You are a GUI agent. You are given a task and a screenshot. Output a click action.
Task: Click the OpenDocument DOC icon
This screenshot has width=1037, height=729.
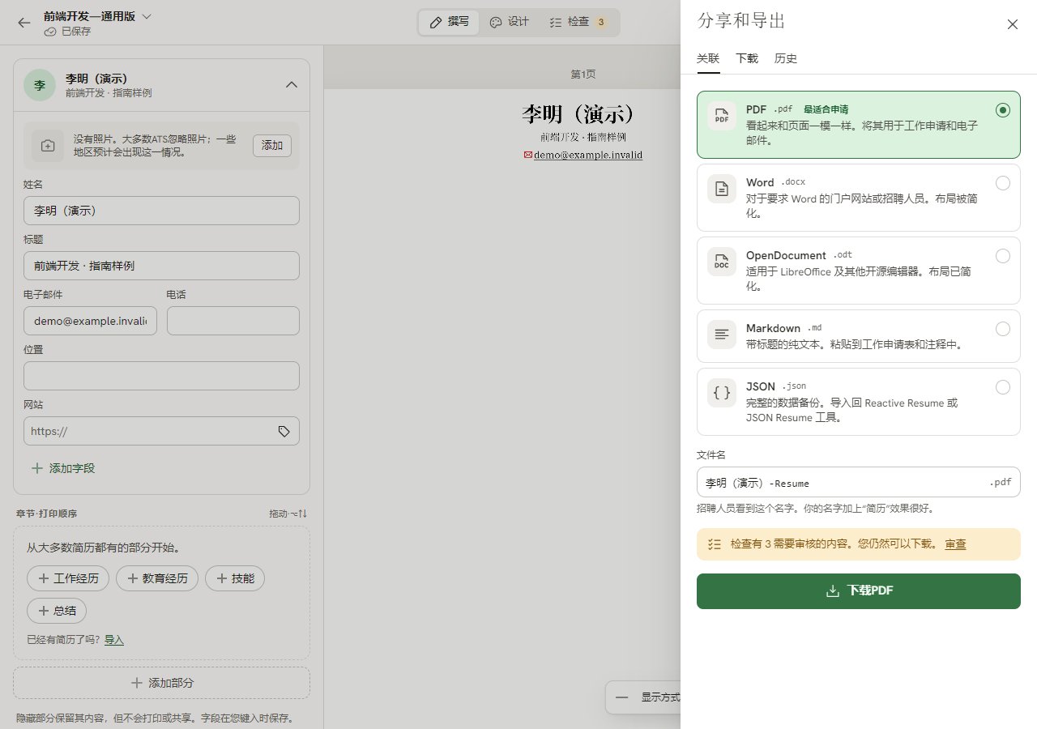pyautogui.click(x=722, y=262)
